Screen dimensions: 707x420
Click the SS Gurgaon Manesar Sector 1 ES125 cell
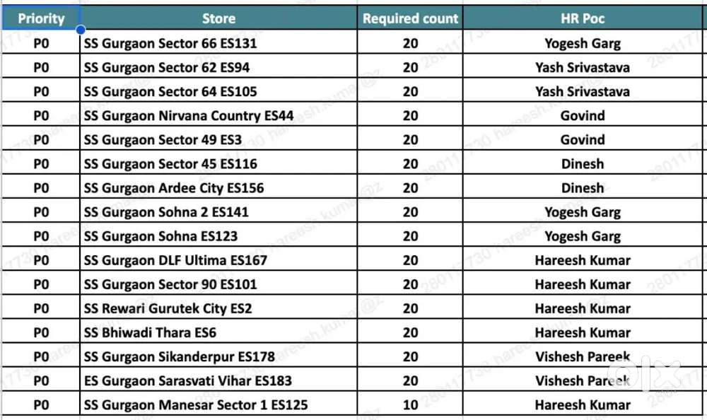[196, 405]
